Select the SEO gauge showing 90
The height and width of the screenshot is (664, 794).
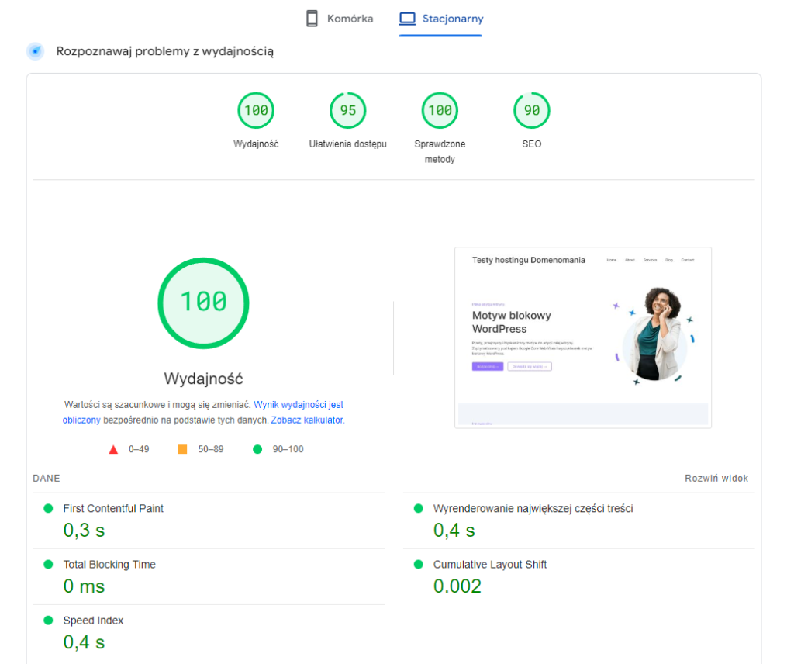click(531, 110)
